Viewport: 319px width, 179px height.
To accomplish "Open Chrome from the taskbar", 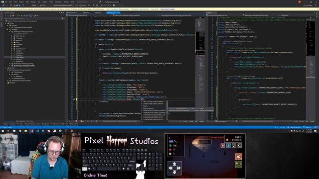I will point(20,131).
